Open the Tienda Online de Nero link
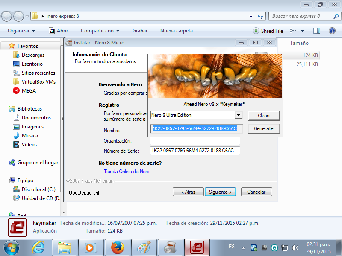Screen dimensions: 342x256 coord(127,172)
